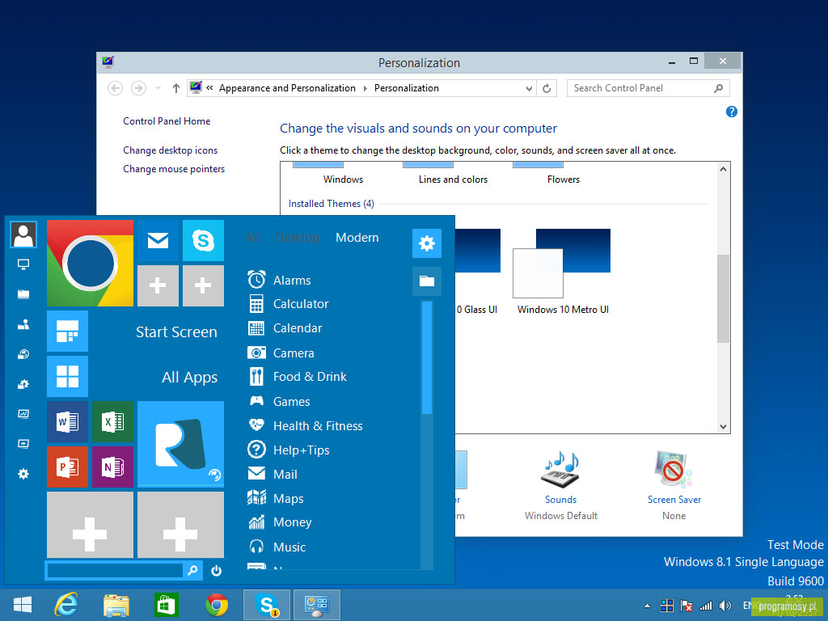
Task: Click the magnifier search icon in the Start menu
Action: point(192,570)
